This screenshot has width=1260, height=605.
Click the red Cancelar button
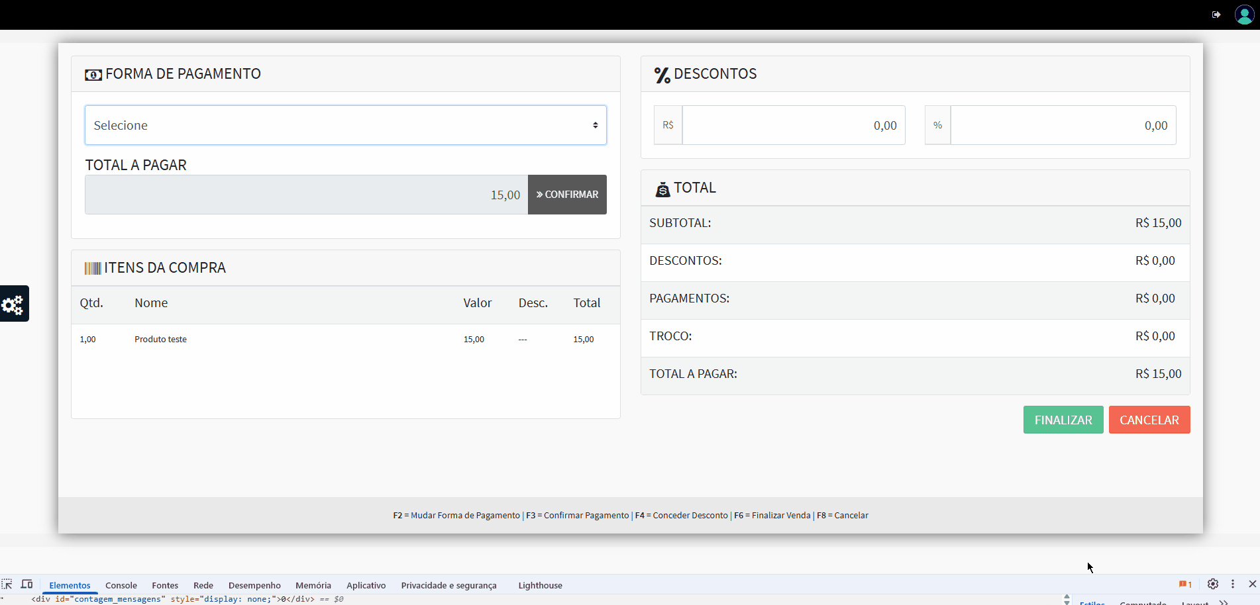coord(1149,420)
